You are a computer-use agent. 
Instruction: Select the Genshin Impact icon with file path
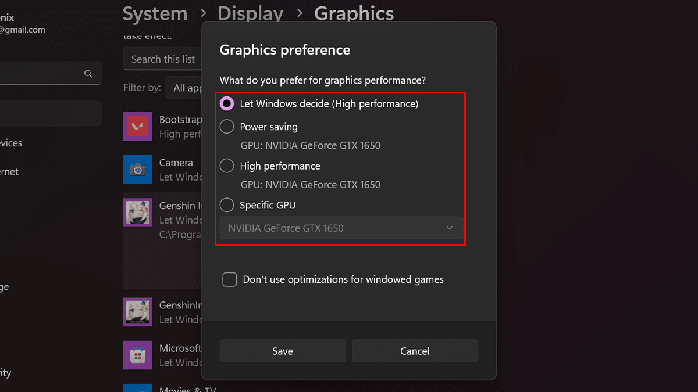click(x=138, y=213)
